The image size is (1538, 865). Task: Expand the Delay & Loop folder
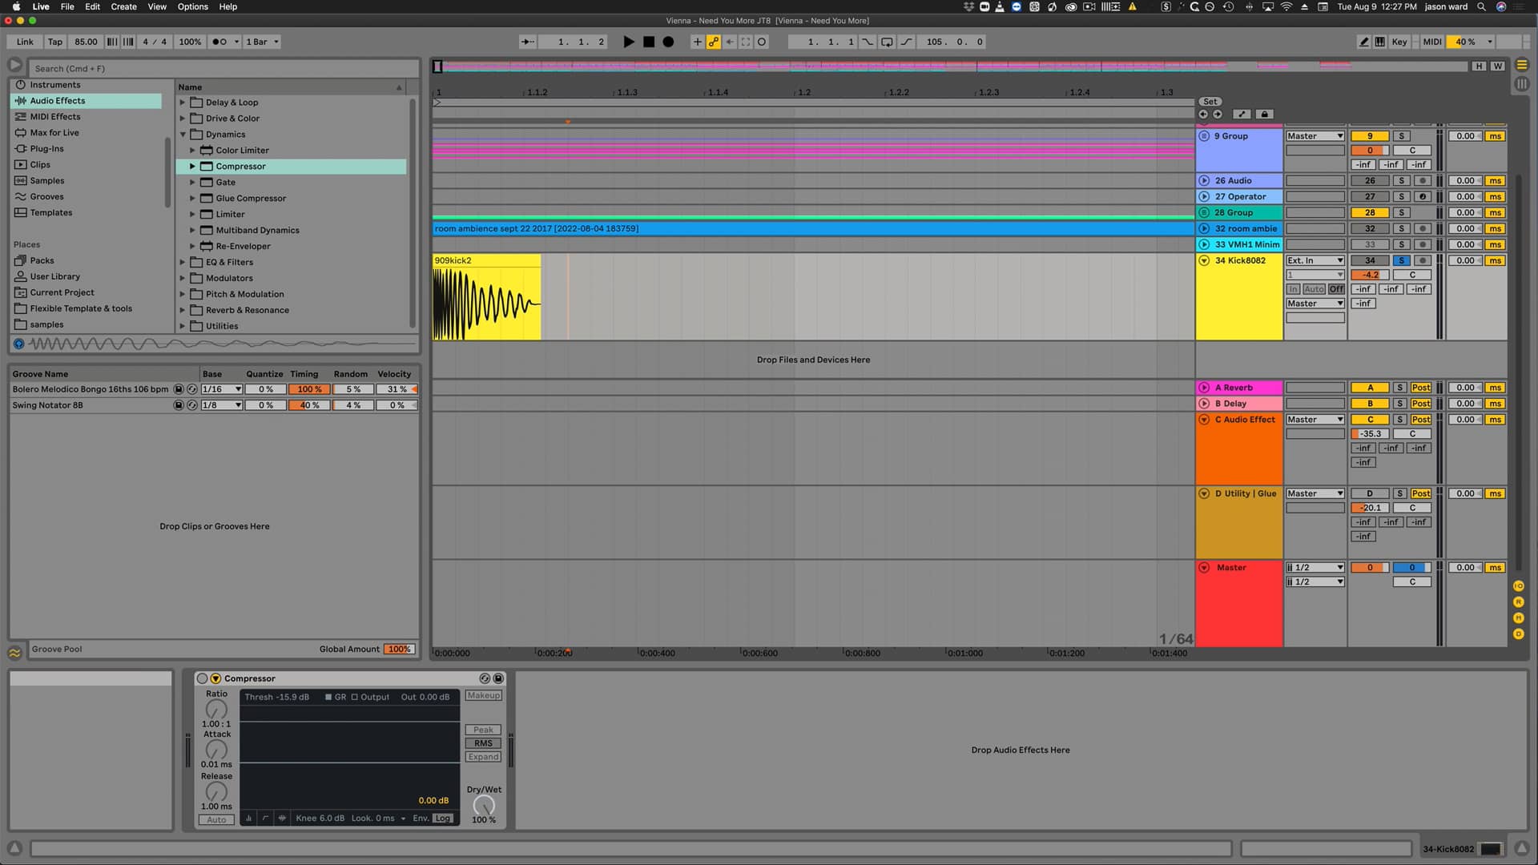click(x=183, y=103)
